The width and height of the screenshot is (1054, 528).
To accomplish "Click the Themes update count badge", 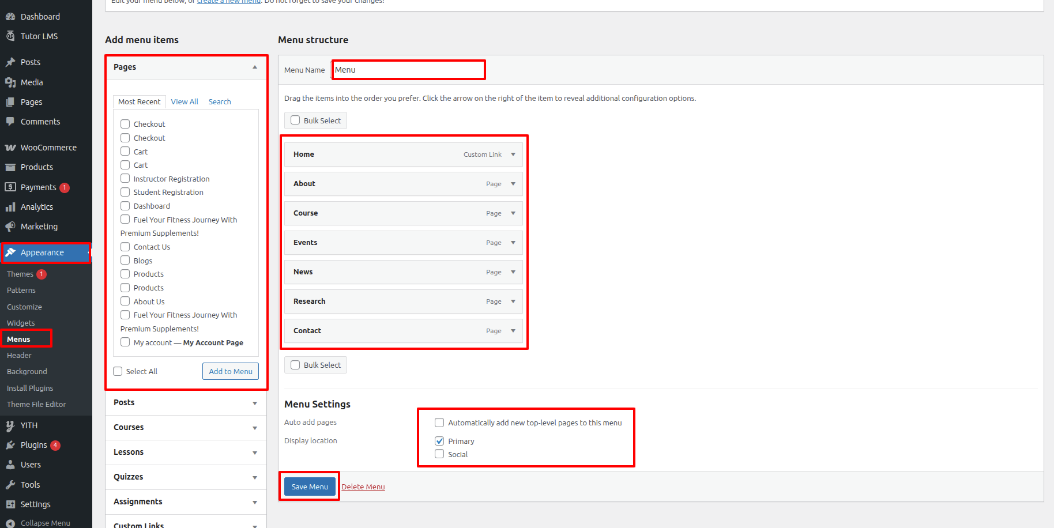I will 42,274.
